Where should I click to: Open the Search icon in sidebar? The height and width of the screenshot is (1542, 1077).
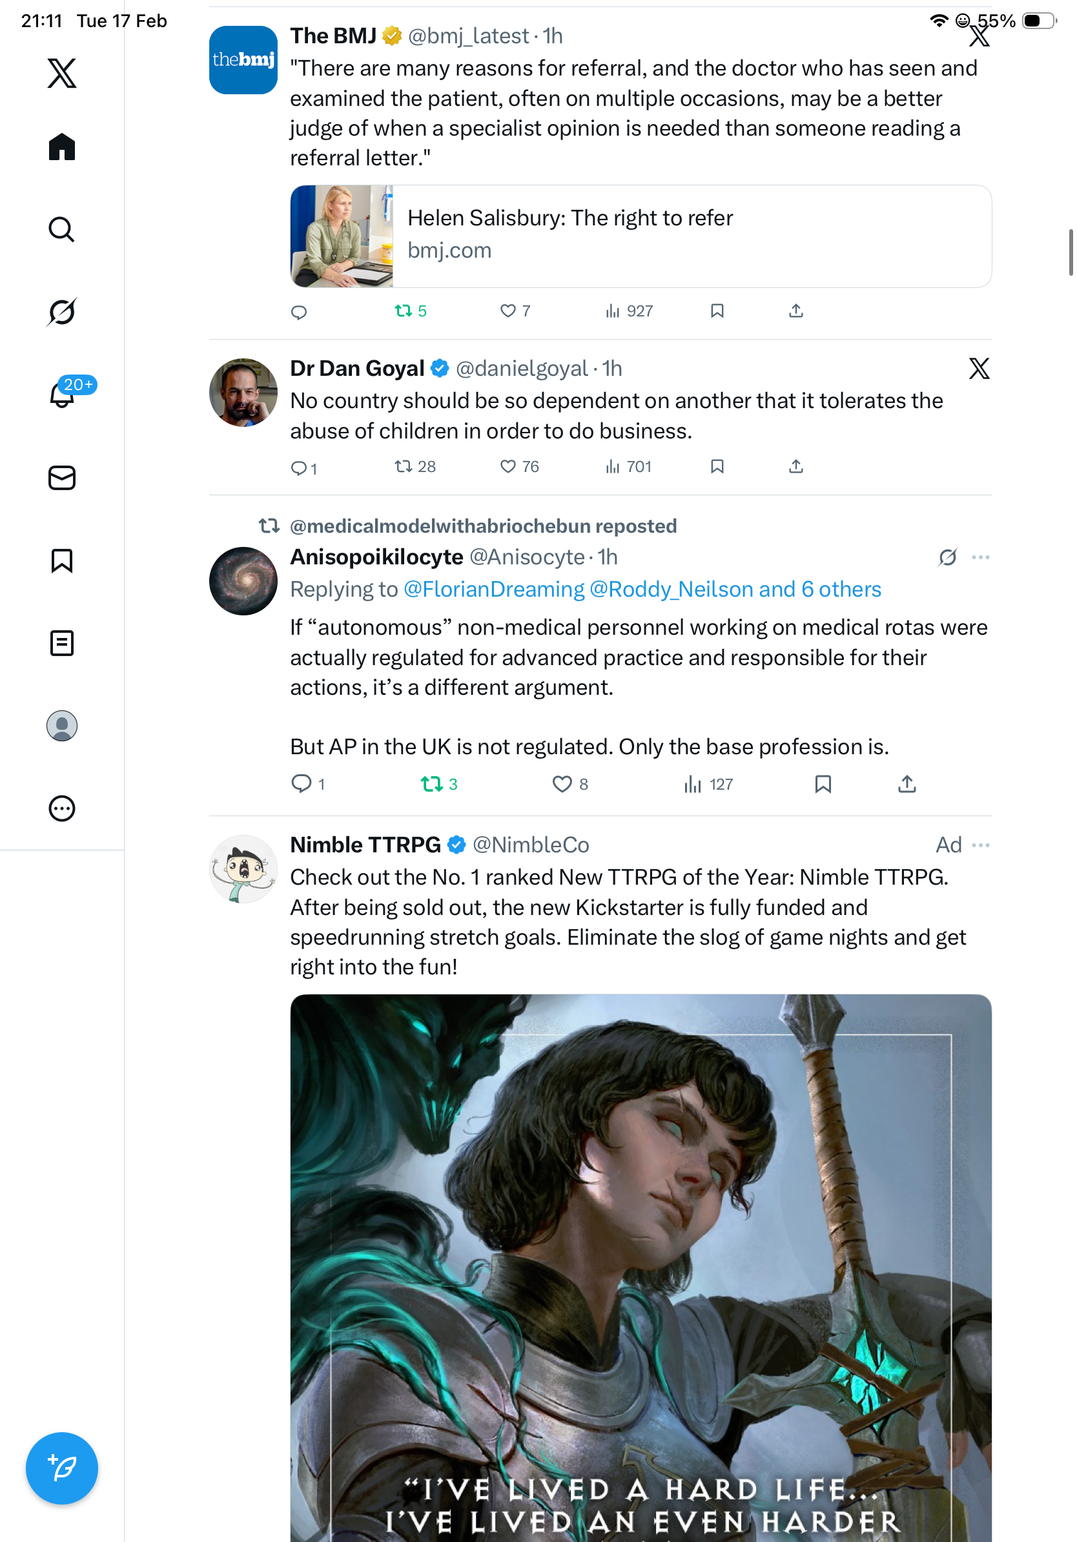pyautogui.click(x=62, y=230)
